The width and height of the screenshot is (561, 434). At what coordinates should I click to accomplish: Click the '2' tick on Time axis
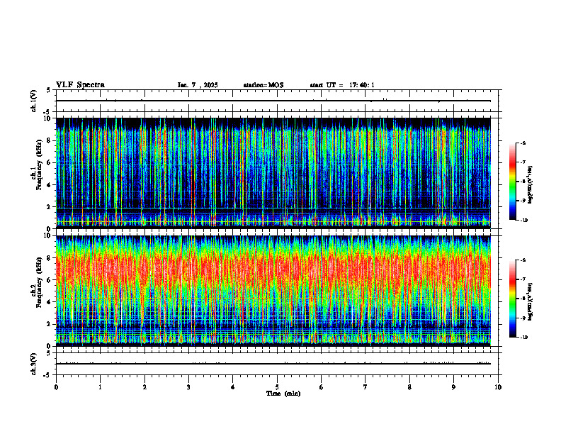click(144, 387)
